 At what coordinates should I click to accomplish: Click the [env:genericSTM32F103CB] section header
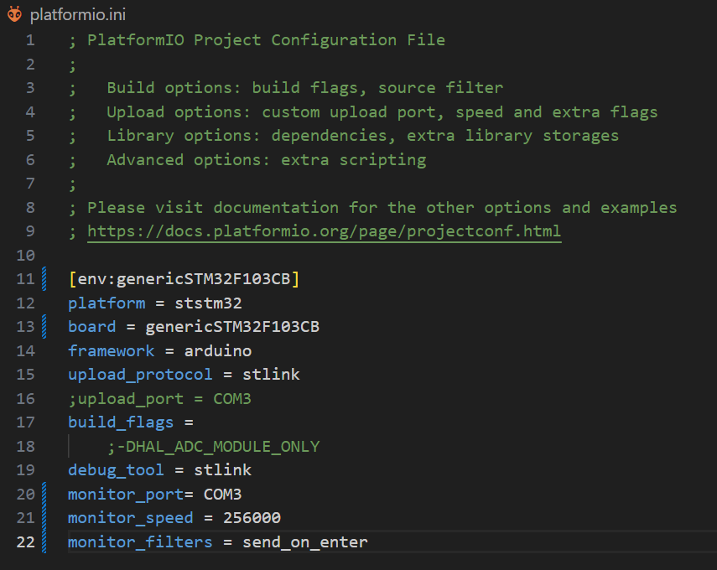coord(184,279)
